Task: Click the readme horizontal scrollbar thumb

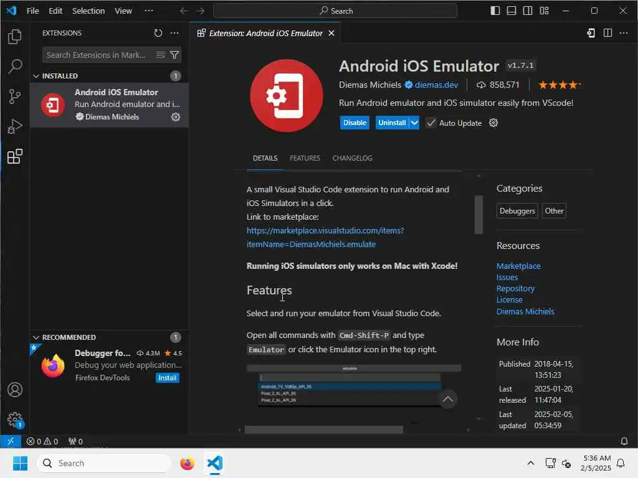Action: 323,429
